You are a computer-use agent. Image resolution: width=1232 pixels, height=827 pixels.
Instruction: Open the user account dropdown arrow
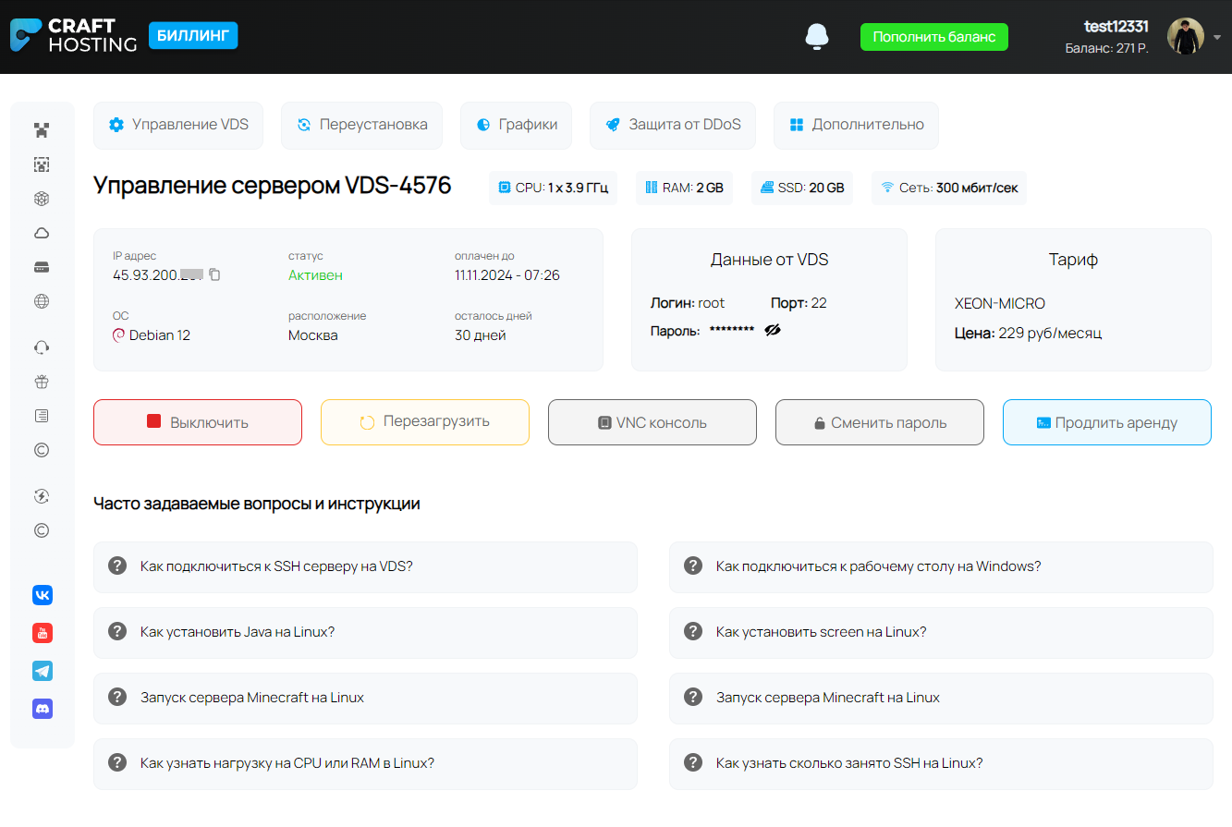(x=1217, y=37)
